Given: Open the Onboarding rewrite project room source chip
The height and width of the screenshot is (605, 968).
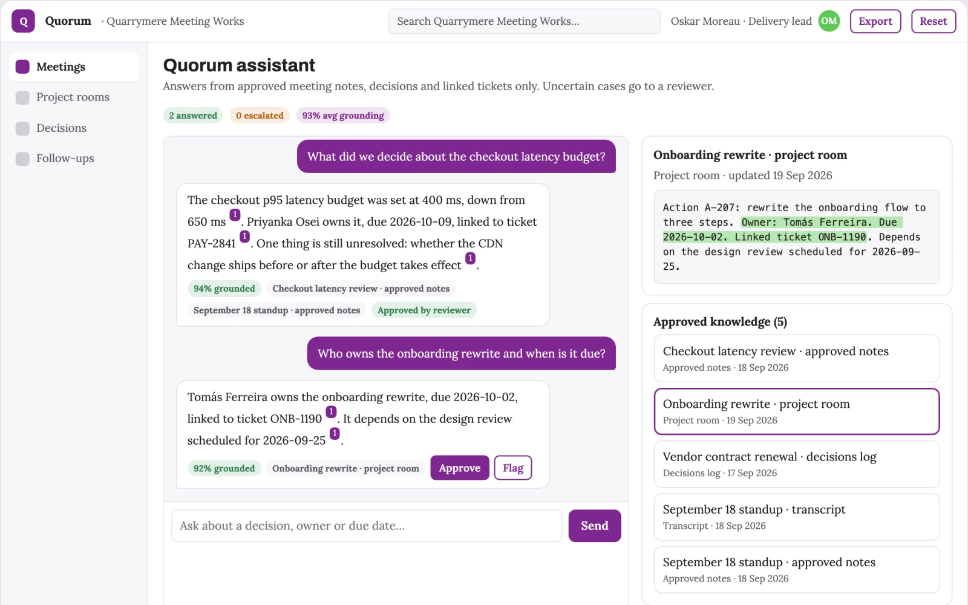Looking at the screenshot, I should (345, 468).
